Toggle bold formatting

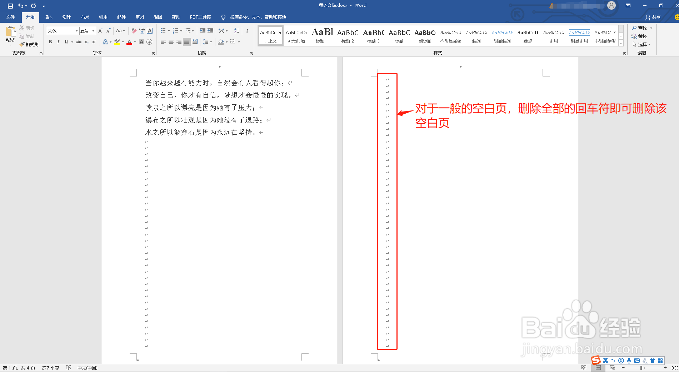[x=50, y=42]
